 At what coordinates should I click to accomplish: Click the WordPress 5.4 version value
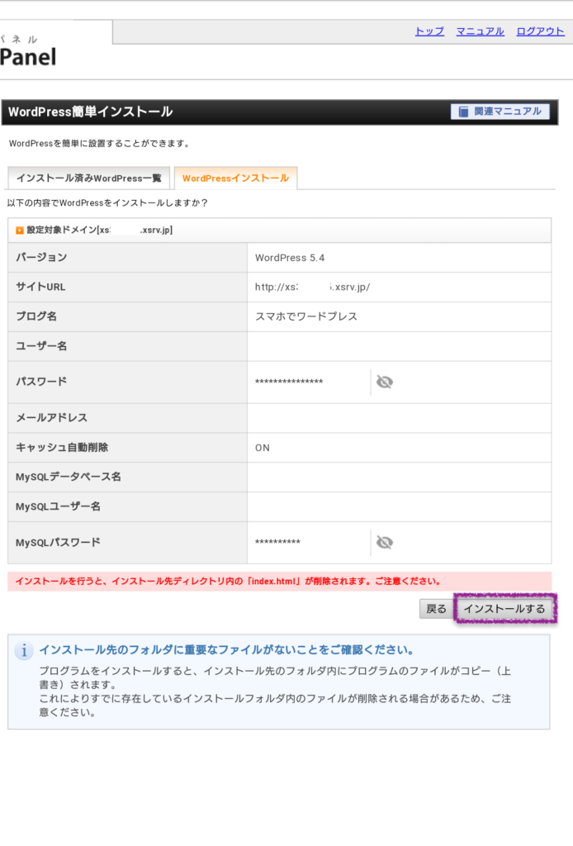point(290,258)
